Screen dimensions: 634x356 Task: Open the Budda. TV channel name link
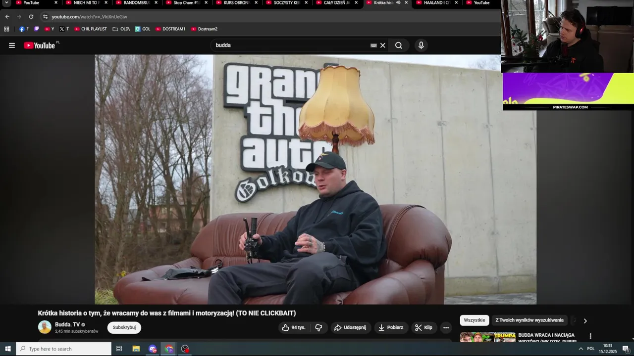[67, 324]
